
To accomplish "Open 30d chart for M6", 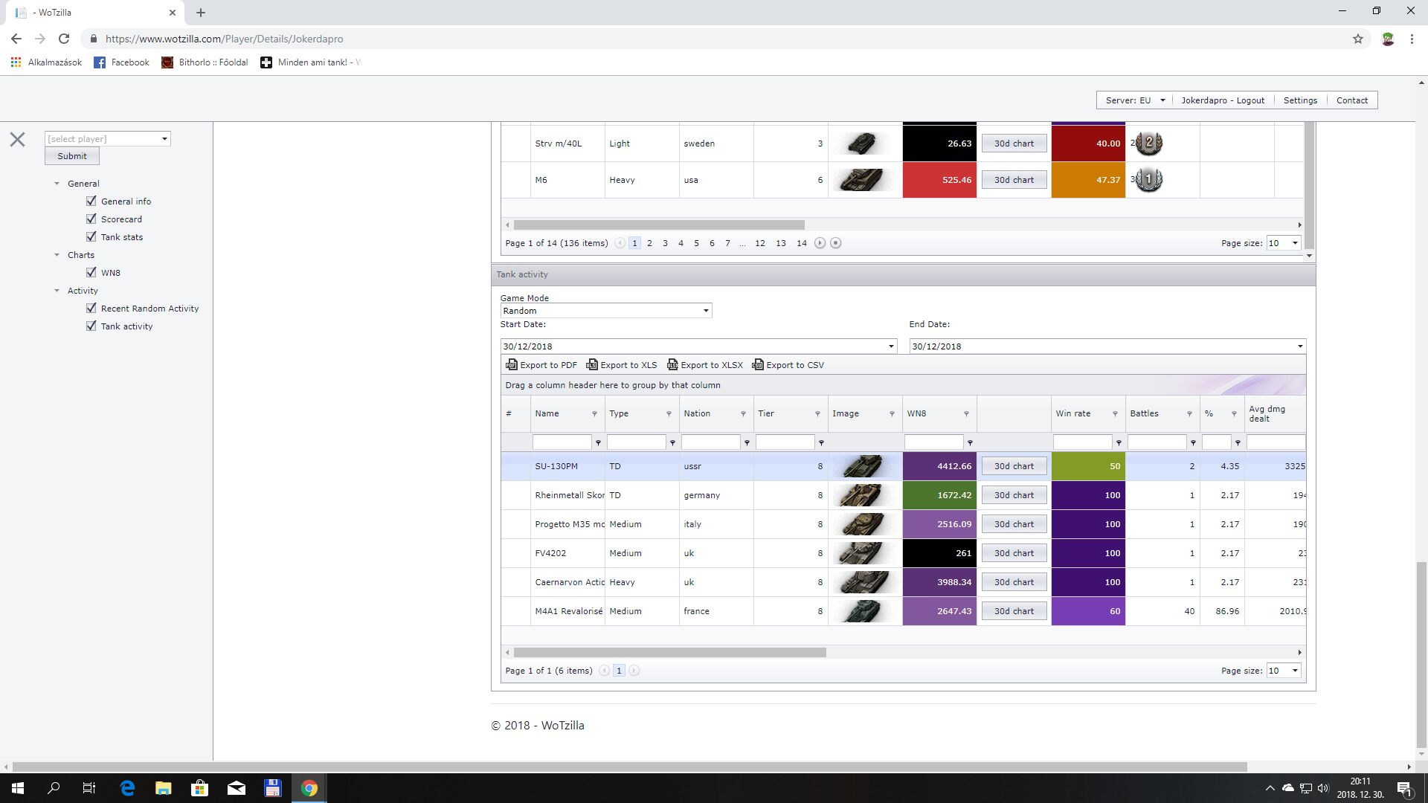I will click(x=1014, y=180).
